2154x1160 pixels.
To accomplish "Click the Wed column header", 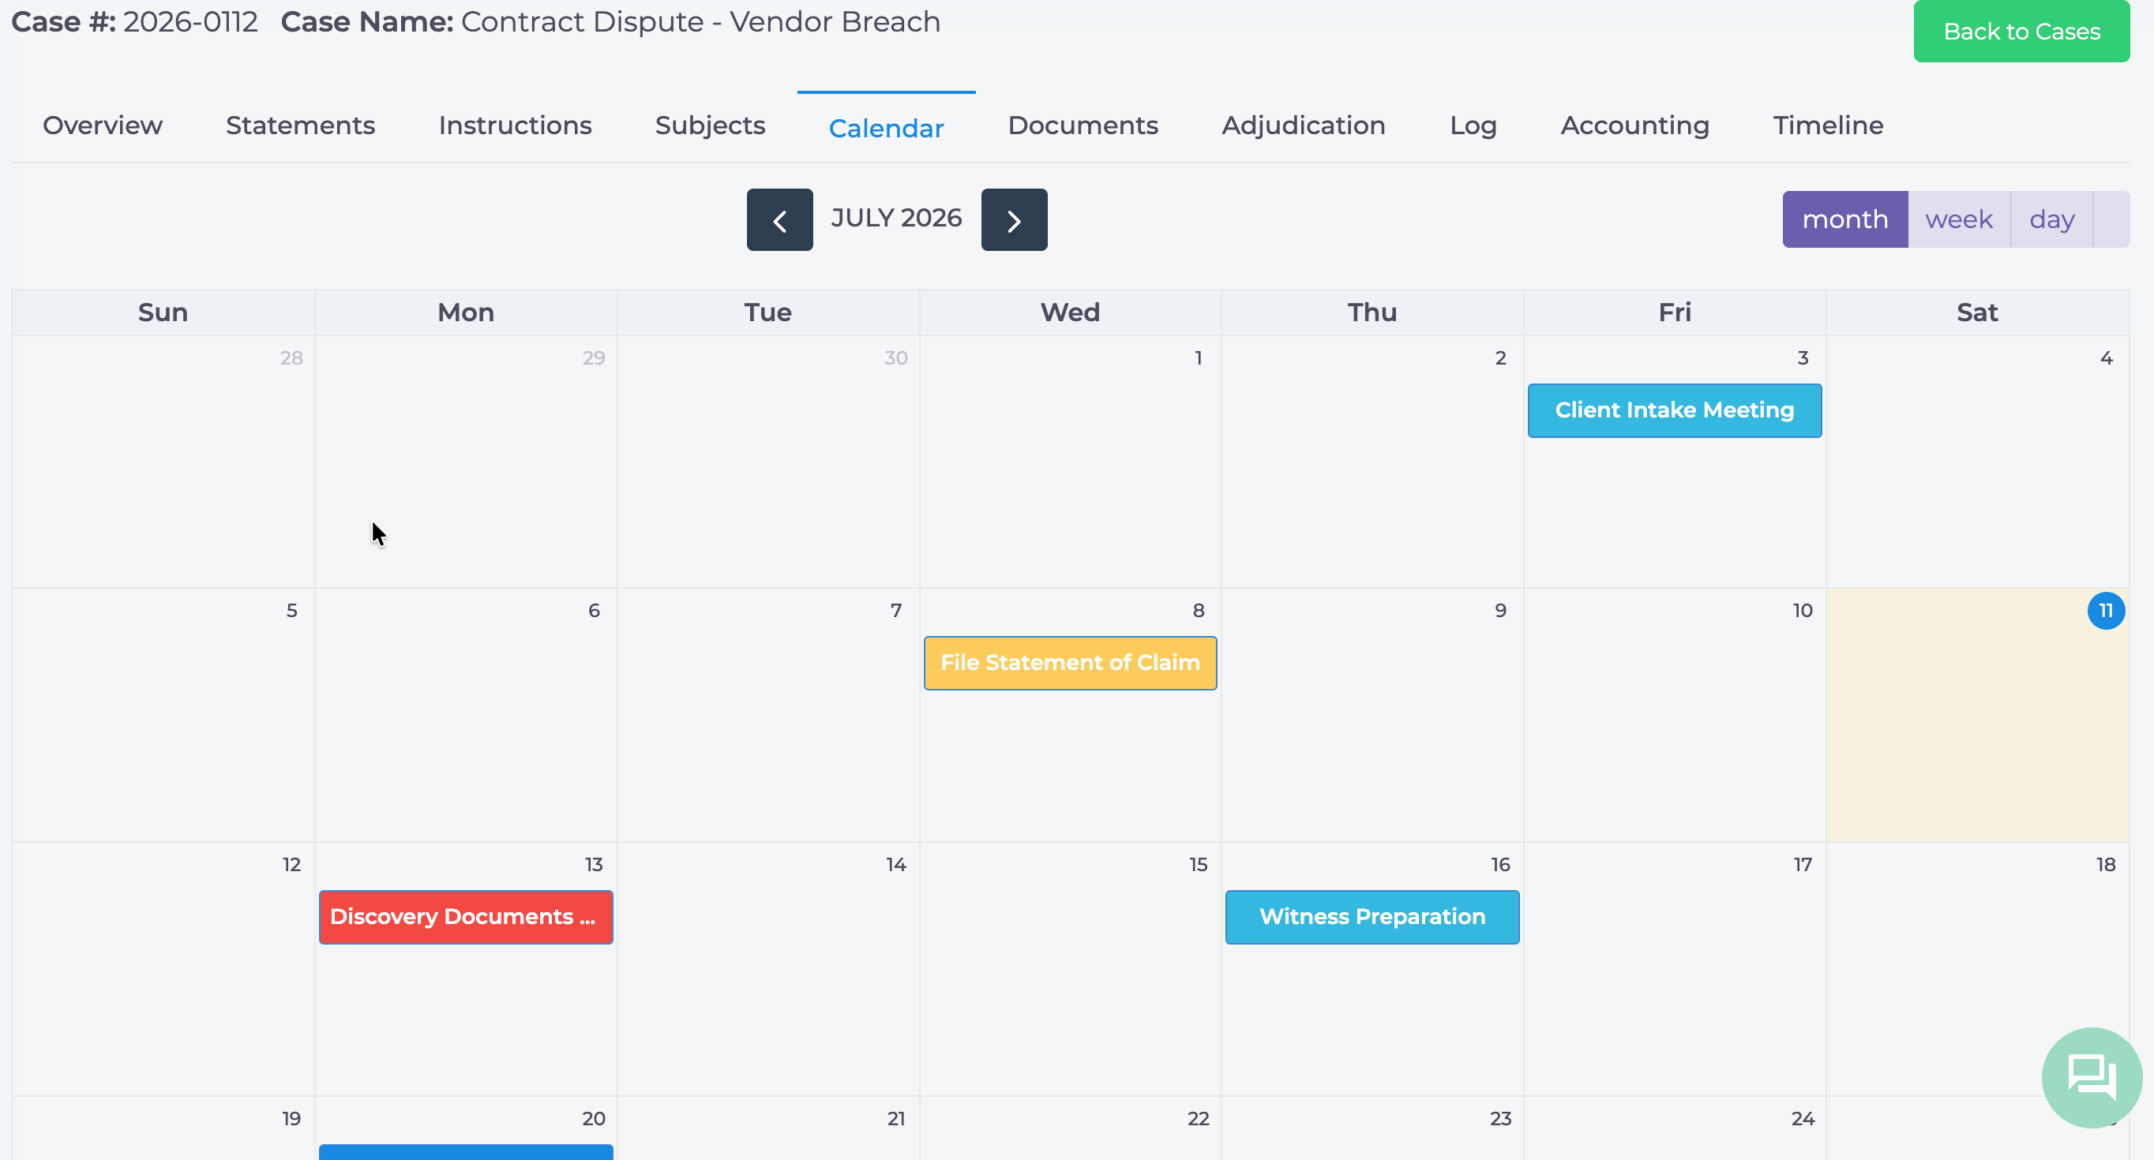I will pos(1069,312).
